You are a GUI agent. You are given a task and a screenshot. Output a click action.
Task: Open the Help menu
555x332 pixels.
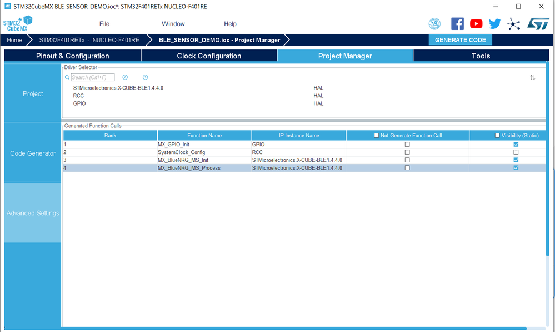click(x=230, y=24)
